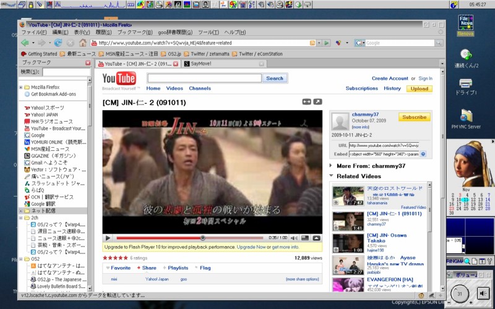This screenshot has width=495, height=309.
Task: Click the widen player icon above the video
Action: coord(306,101)
